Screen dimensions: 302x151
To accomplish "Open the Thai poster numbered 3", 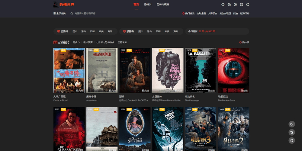I will (x=201, y=129).
